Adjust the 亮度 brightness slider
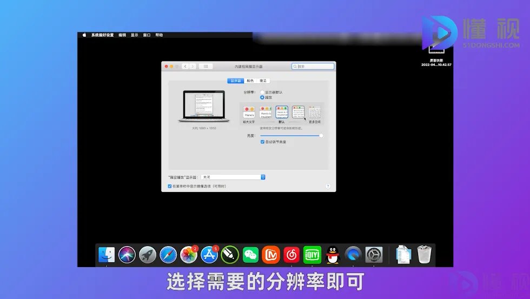The width and height of the screenshot is (530, 299). [x=291, y=136]
